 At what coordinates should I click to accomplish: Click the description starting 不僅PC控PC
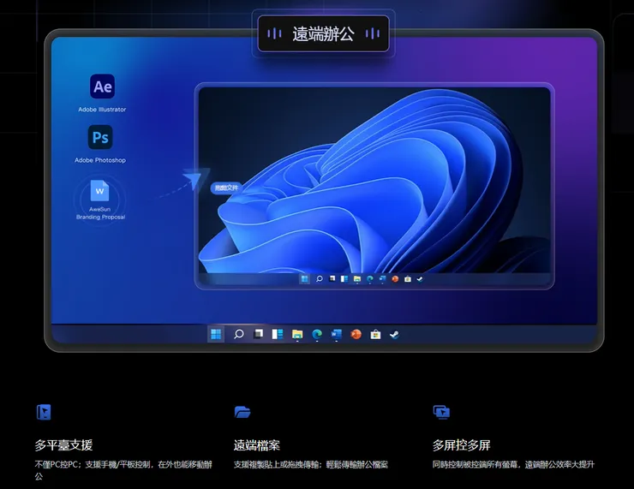pyautogui.click(x=123, y=470)
